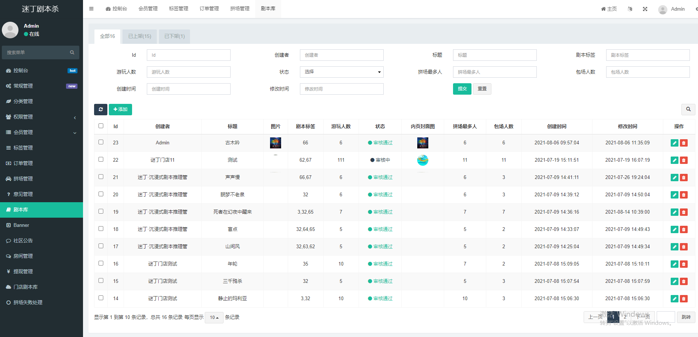Edit the row with Id 23
Screen dimensions: 698x337
pyautogui.click(x=674, y=143)
